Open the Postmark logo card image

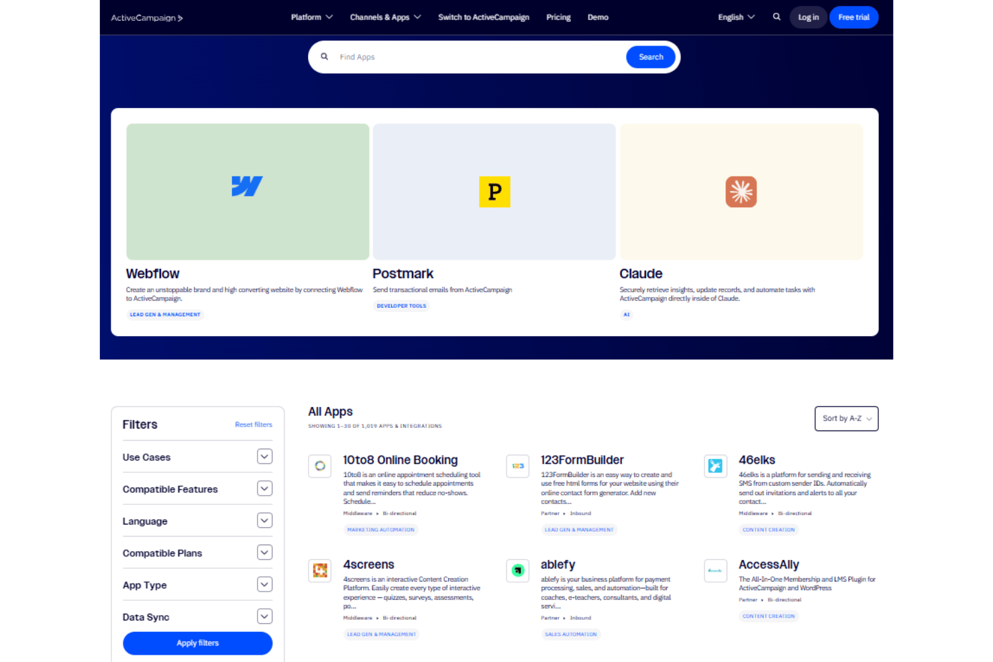[494, 192]
